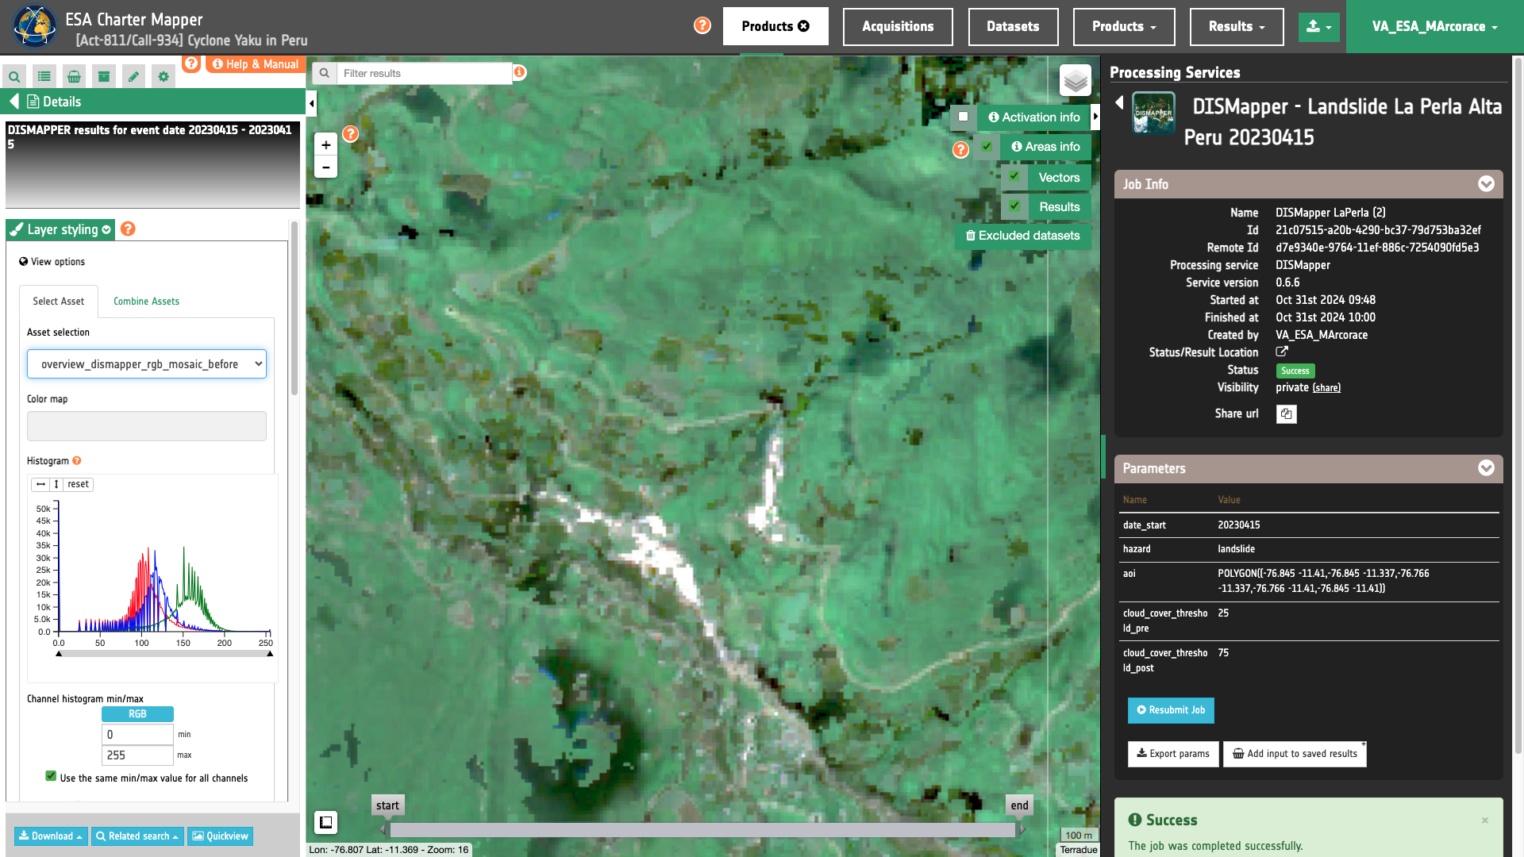This screenshot has width=1524, height=857.
Task: Toggle the Activation info checkbox
Action: (x=963, y=117)
